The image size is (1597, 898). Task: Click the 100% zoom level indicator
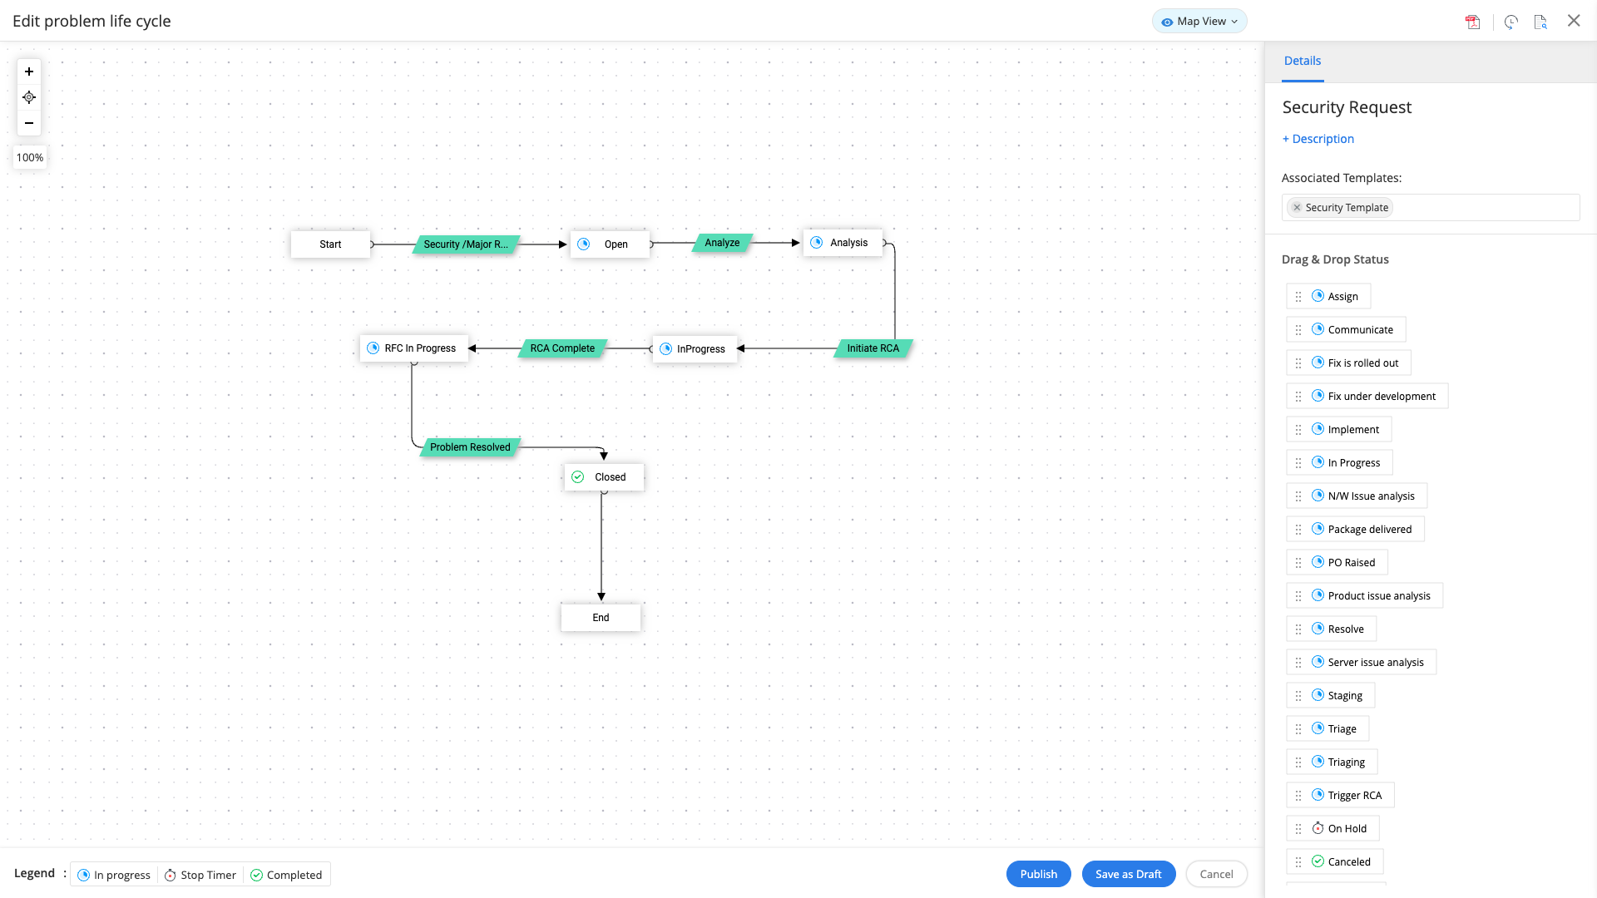[30, 155]
